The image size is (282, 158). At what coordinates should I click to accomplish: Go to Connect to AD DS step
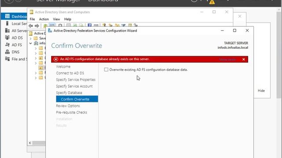(x=70, y=73)
